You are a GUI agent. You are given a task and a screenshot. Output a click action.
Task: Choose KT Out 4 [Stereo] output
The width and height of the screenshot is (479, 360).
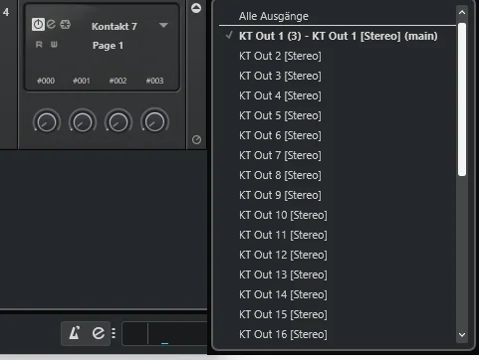pyautogui.click(x=338, y=95)
